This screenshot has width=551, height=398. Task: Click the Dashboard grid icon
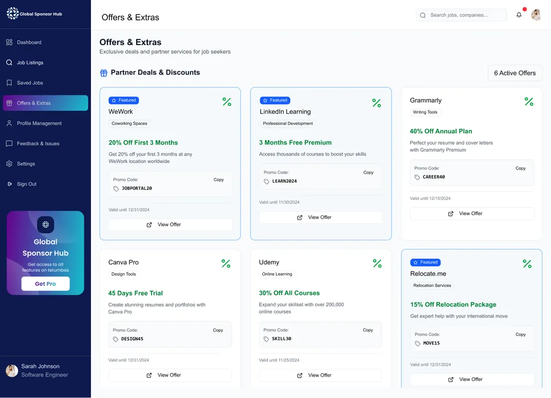tap(9, 42)
